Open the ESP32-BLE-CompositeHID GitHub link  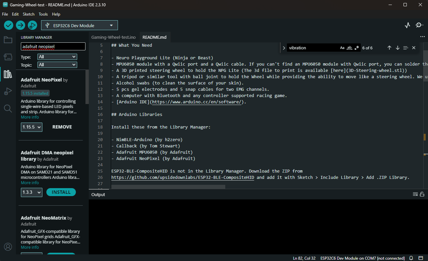[x=183, y=178]
